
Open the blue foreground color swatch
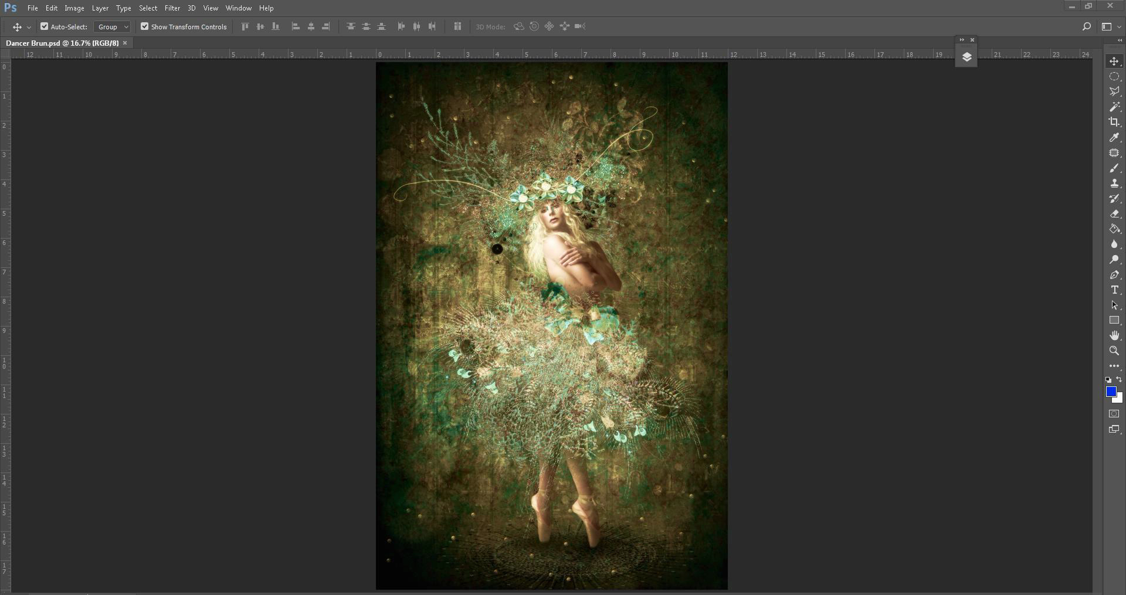[1110, 392]
